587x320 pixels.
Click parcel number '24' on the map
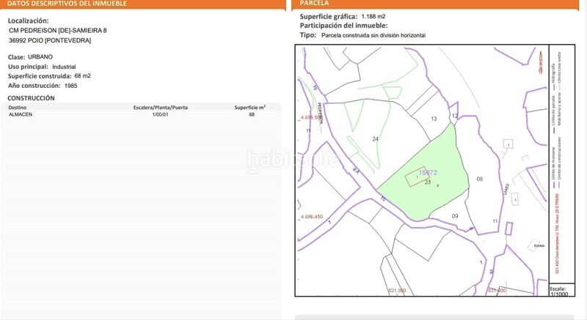pyautogui.click(x=376, y=139)
